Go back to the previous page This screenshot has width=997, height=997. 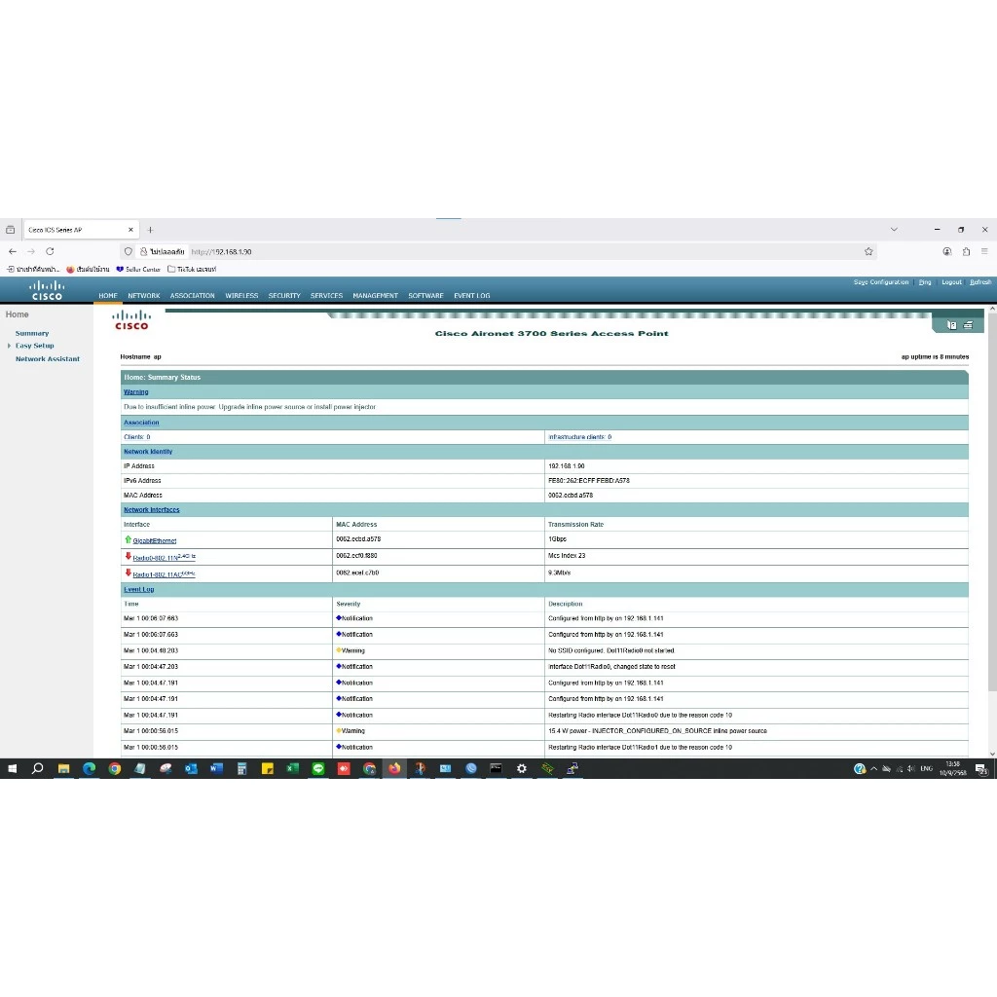click(x=13, y=252)
